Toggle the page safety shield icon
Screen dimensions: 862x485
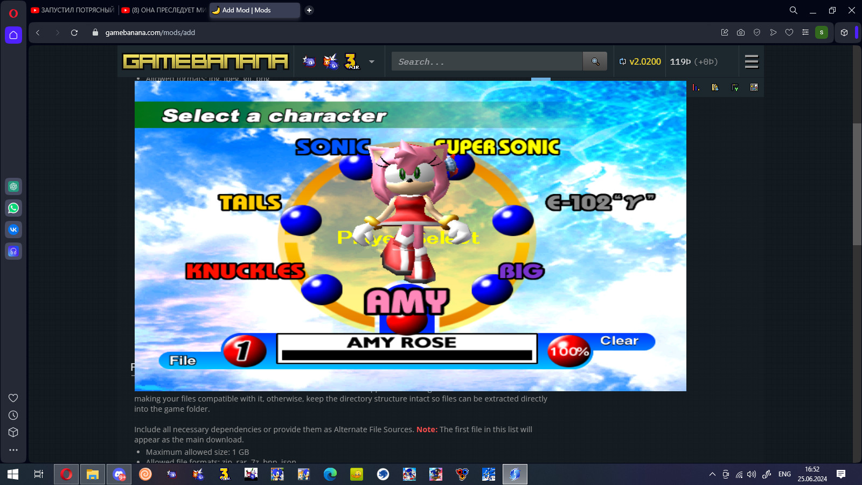tap(756, 32)
